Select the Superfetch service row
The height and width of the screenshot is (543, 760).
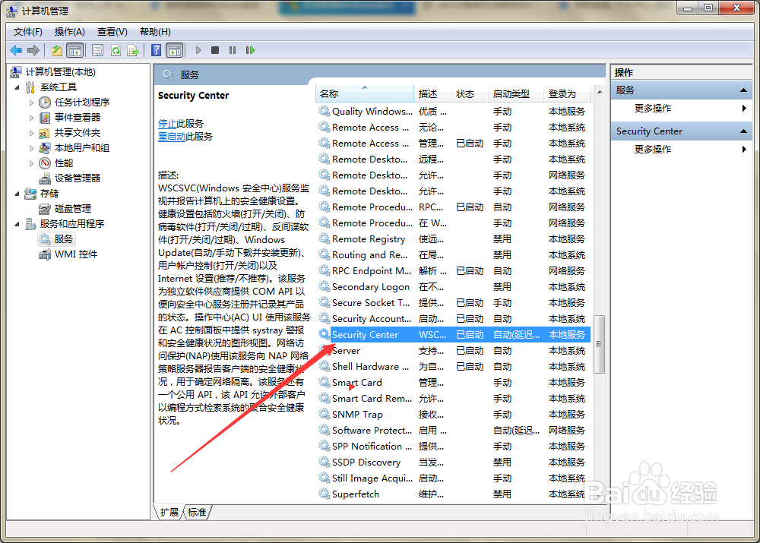click(454, 494)
